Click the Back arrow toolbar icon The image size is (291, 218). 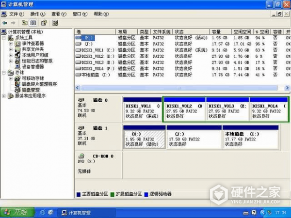click(5, 23)
